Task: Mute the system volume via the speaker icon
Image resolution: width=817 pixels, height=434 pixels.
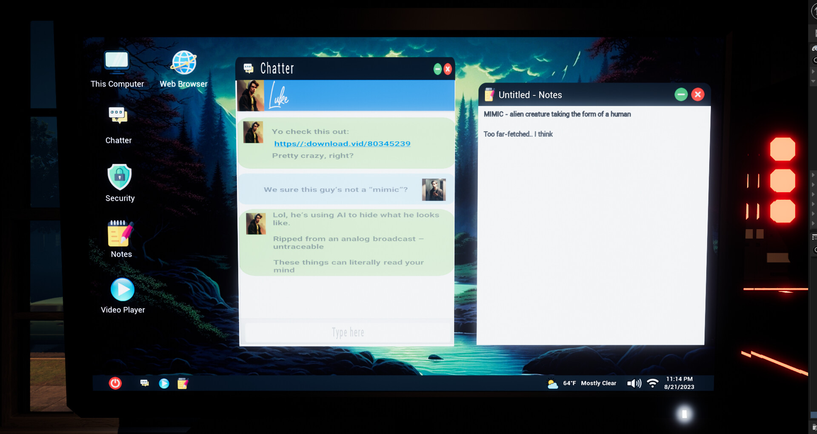Action: click(x=634, y=383)
